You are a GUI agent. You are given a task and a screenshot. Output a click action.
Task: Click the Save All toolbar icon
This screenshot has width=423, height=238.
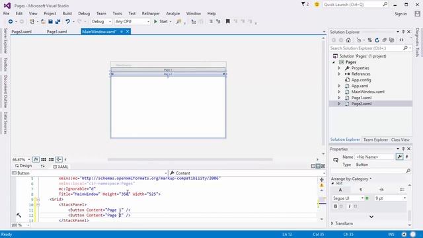pyautogui.click(x=58, y=21)
